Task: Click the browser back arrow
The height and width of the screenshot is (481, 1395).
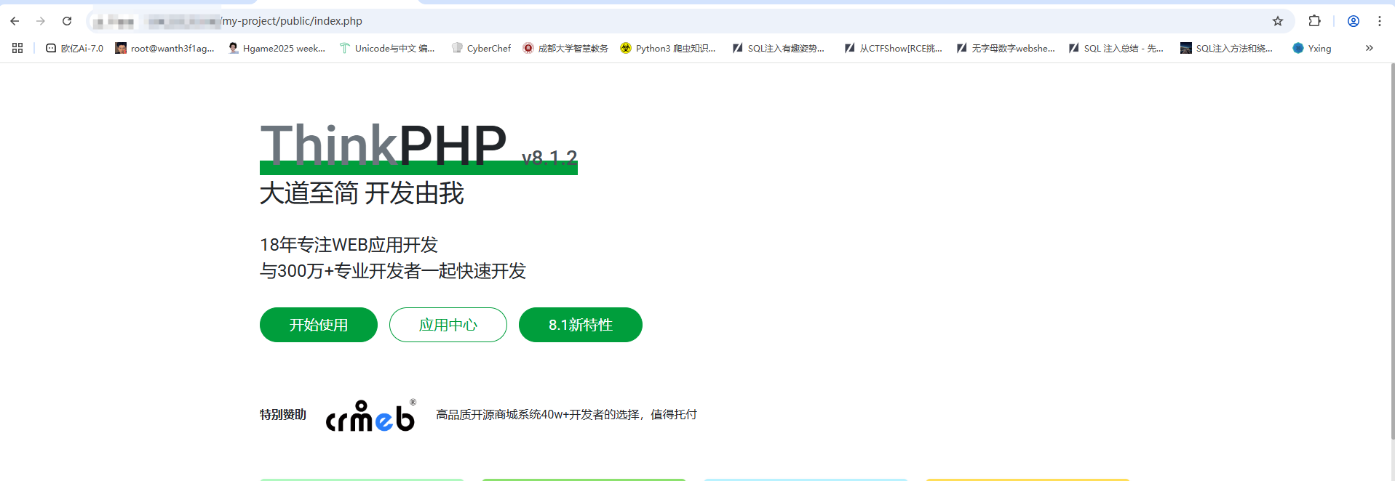Action: [x=15, y=21]
